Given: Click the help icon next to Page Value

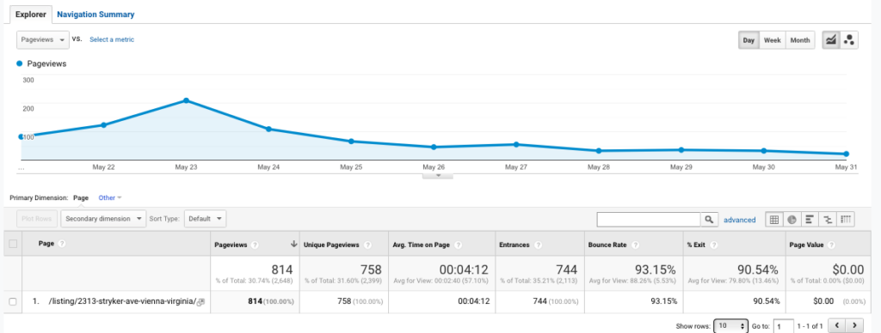Looking at the screenshot, I should coord(831,245).
